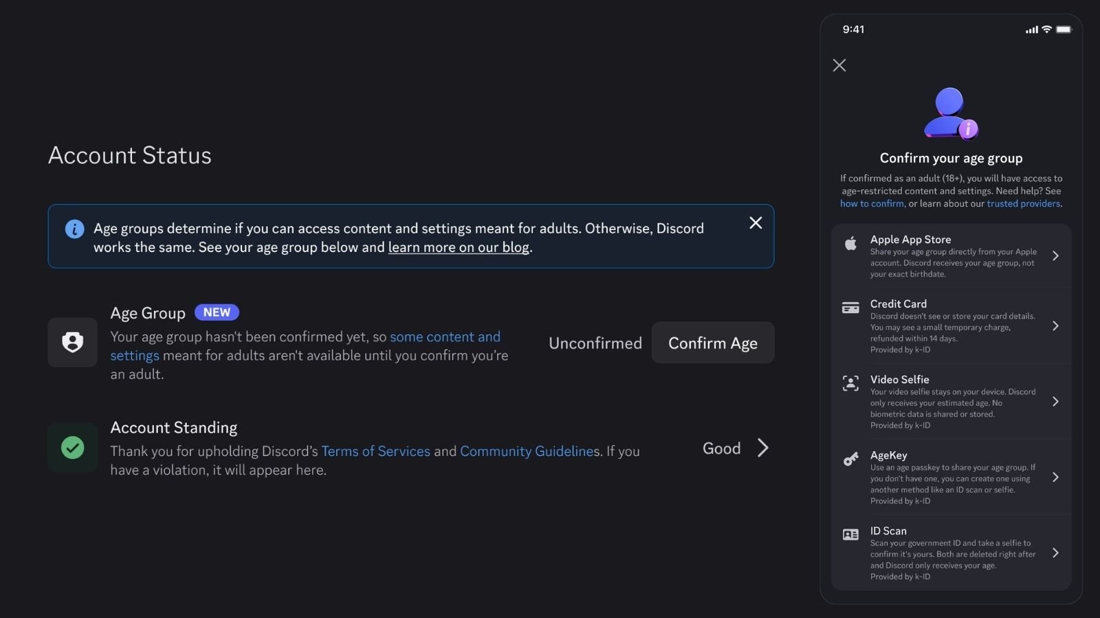
Task: Open the some content and settings link
Action: click(x=305, y=346)
